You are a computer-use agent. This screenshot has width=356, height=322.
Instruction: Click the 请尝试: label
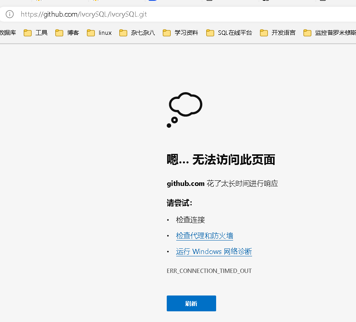point(179,203)
